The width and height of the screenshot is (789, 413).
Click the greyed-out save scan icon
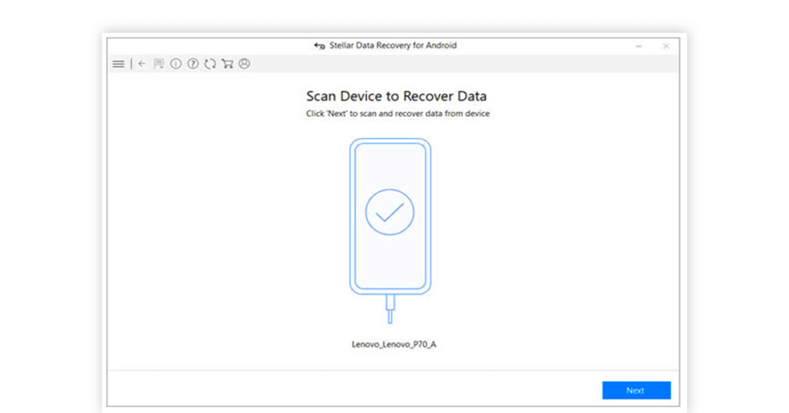(159, 64)
